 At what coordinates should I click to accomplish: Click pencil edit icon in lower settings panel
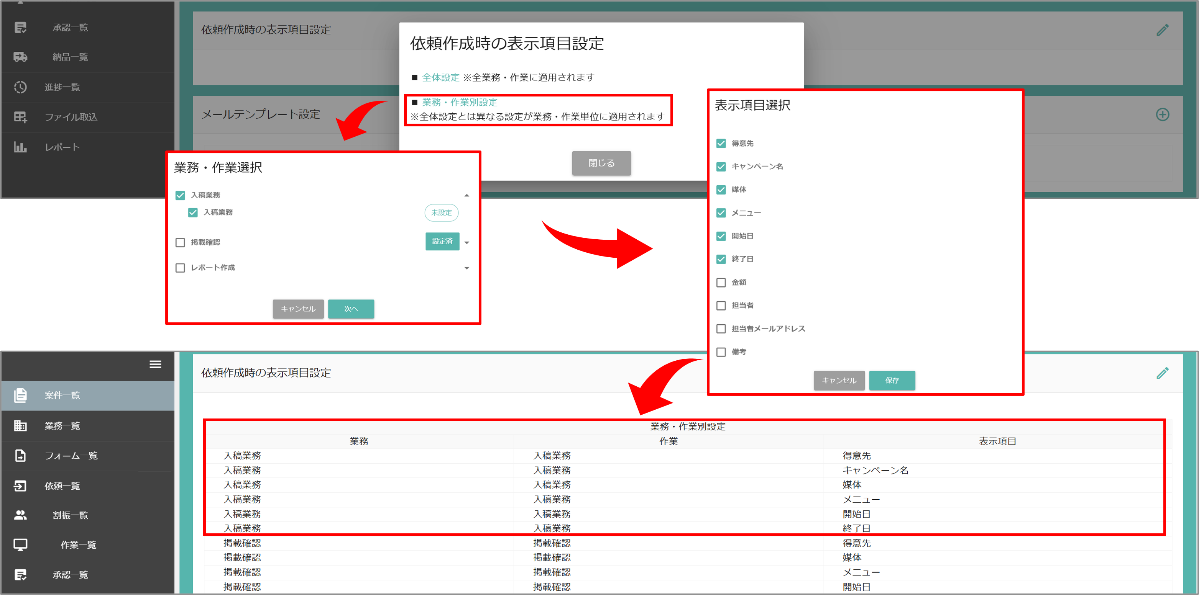coord(1162,373)
